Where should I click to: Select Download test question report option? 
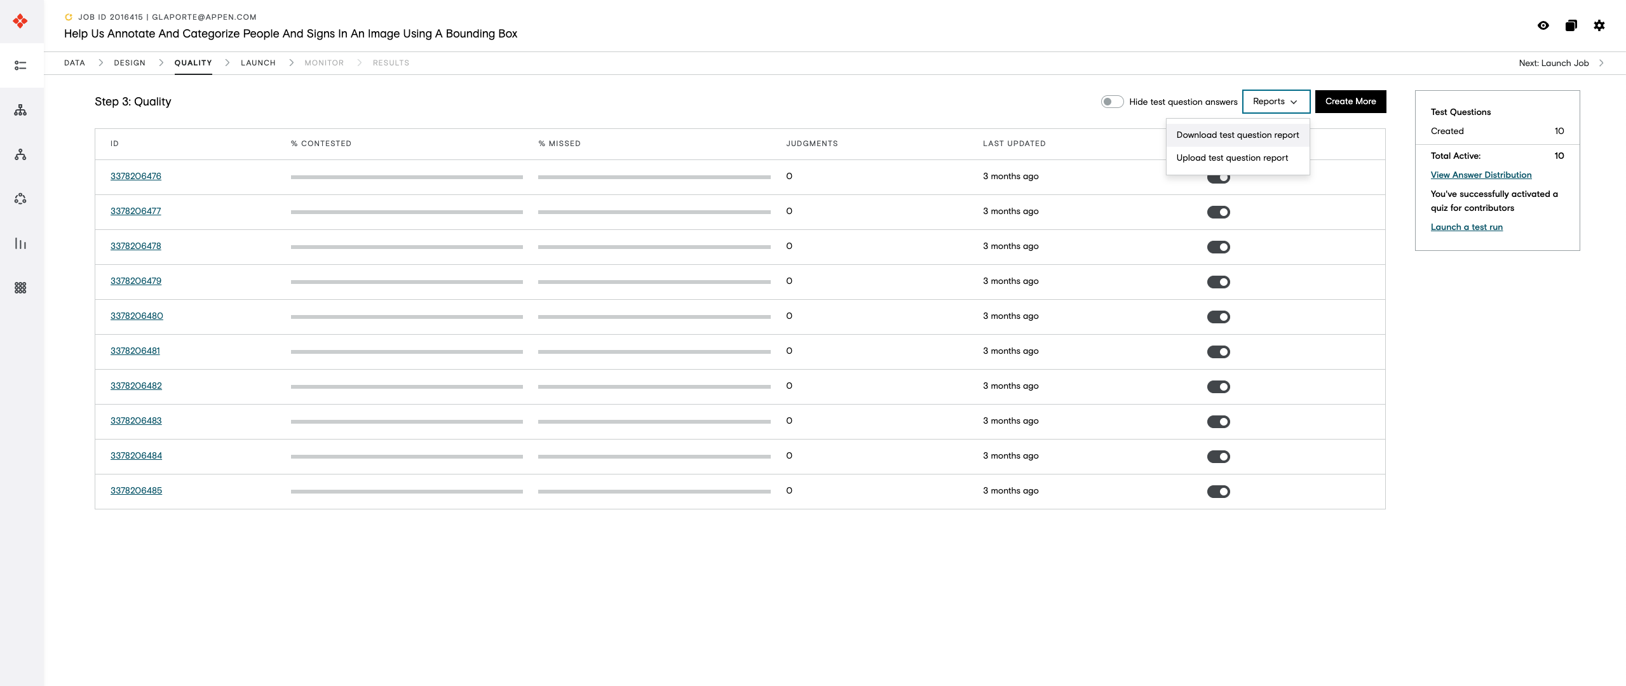coord(1237,135)
